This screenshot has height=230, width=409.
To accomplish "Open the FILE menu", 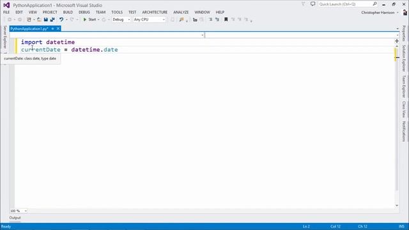I will tap(6, 12).
